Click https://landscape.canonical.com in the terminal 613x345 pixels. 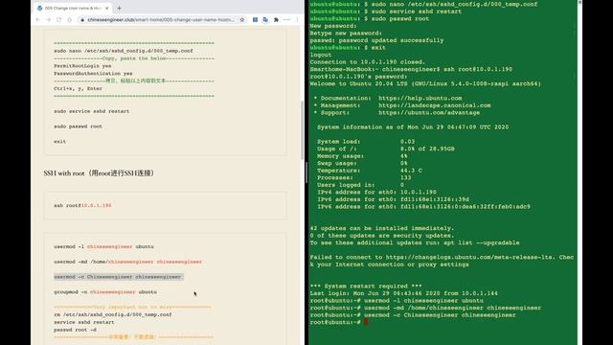tap(434, 105)
